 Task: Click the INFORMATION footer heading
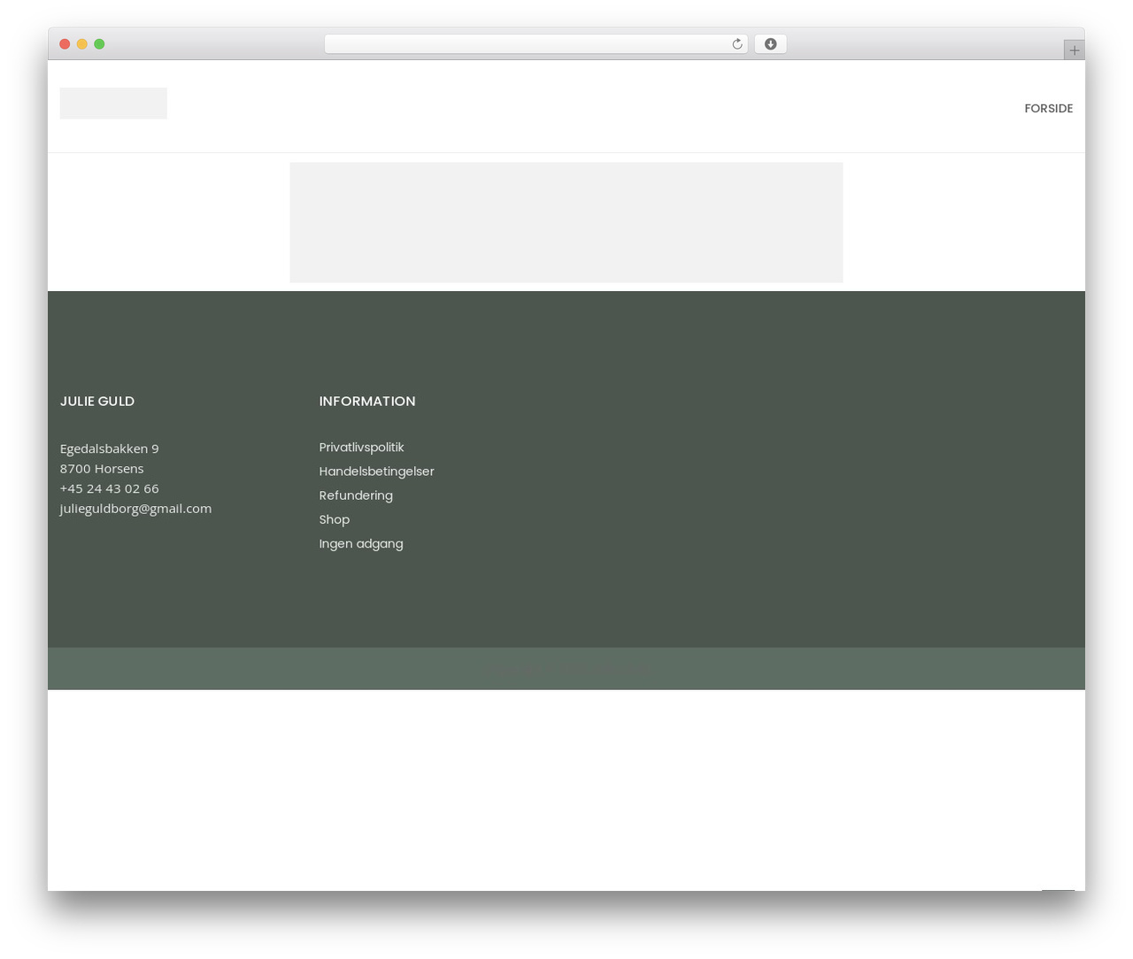(367, 401)
